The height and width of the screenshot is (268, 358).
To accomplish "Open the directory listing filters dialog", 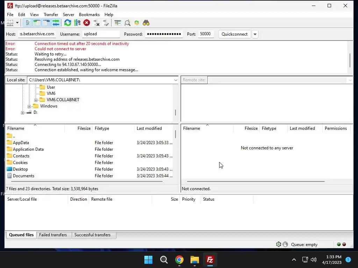I will (x=117, y=23).
